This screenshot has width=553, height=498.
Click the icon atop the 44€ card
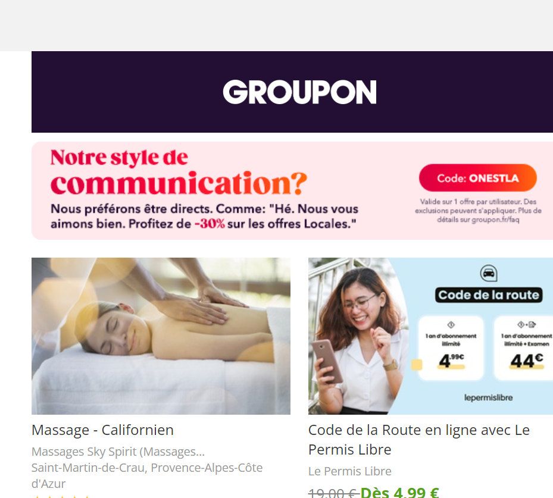[527, 325]
